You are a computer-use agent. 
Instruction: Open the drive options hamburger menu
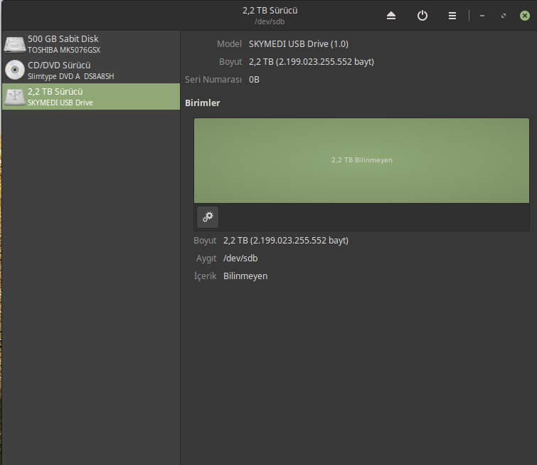coord(452,16)
